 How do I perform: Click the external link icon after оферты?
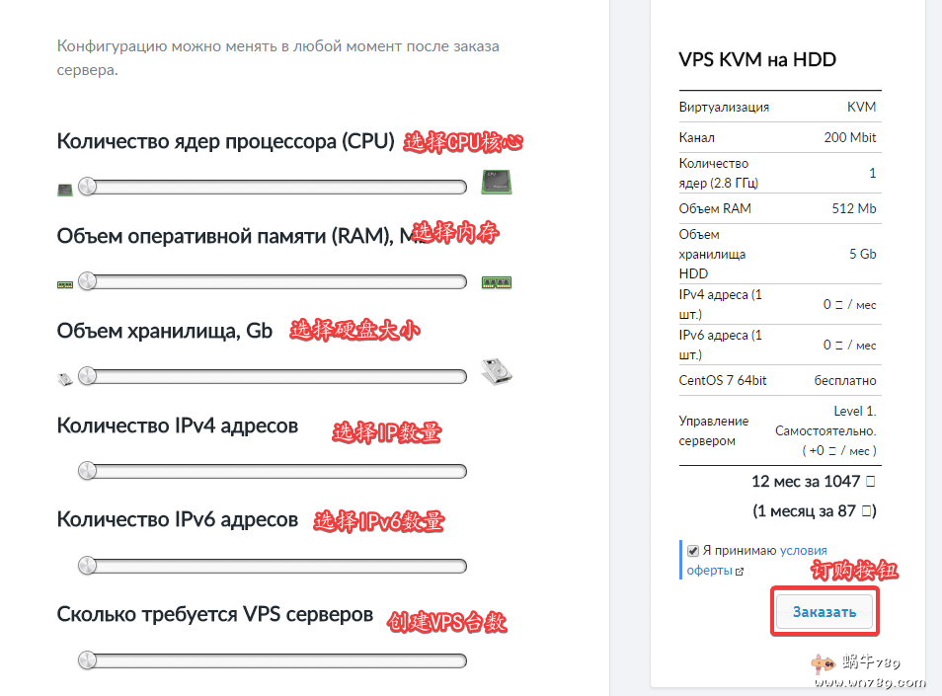point(740,572)
